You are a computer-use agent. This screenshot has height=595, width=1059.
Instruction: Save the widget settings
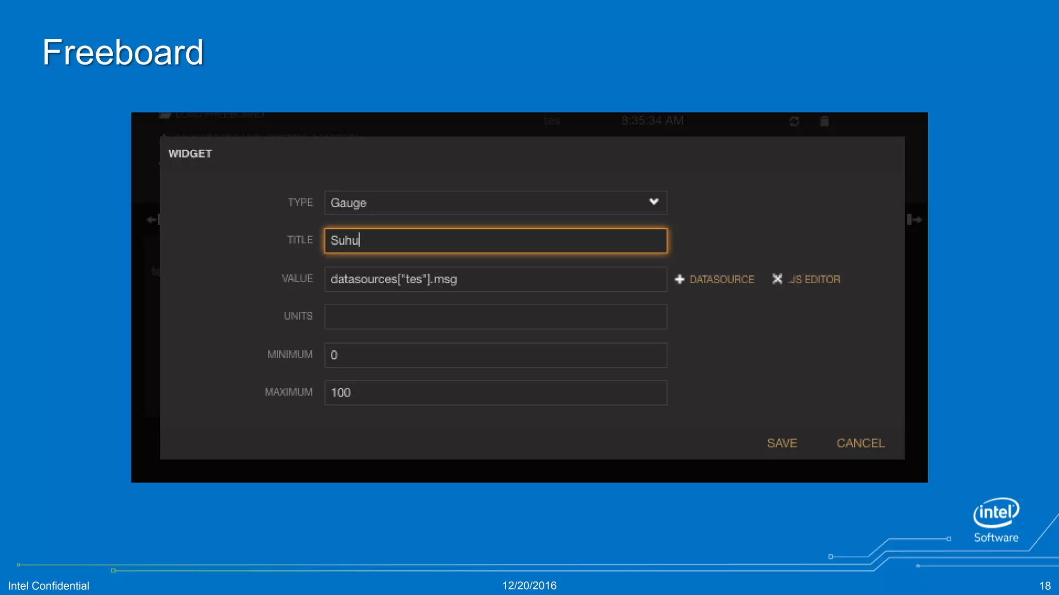pos(782,443)
